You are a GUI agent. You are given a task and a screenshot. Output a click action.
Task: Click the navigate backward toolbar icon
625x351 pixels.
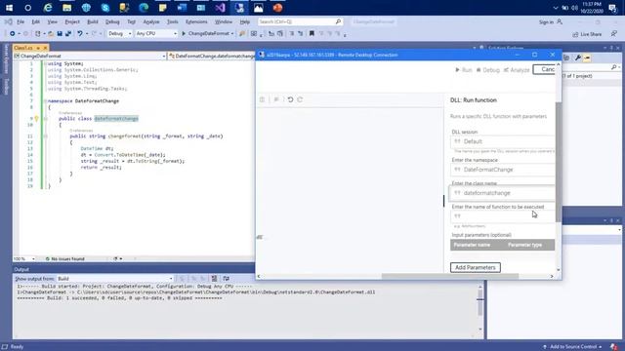point(13,34)
